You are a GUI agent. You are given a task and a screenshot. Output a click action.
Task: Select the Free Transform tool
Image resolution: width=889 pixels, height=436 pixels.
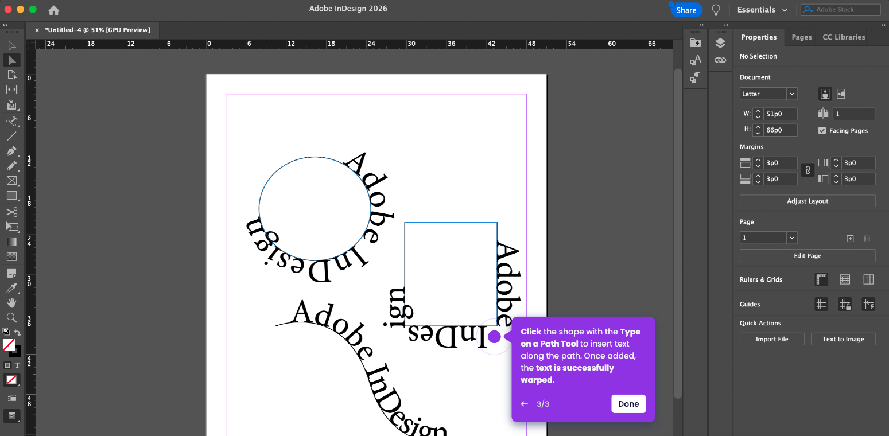click(x=11, y=227)
